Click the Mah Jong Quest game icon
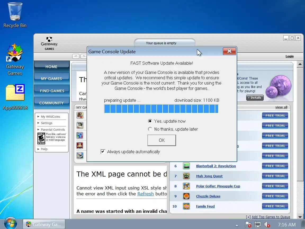Image resolution: width=305 pixels, height=229 pixels. point(186,176)
